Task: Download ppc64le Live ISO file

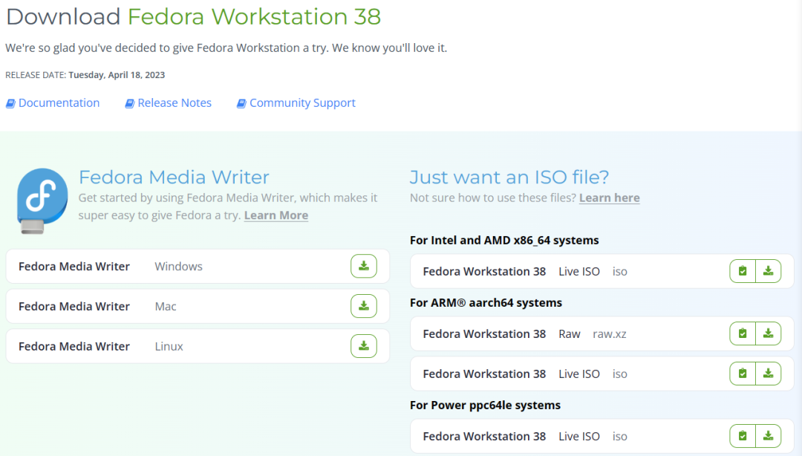Action: point(769,436)
